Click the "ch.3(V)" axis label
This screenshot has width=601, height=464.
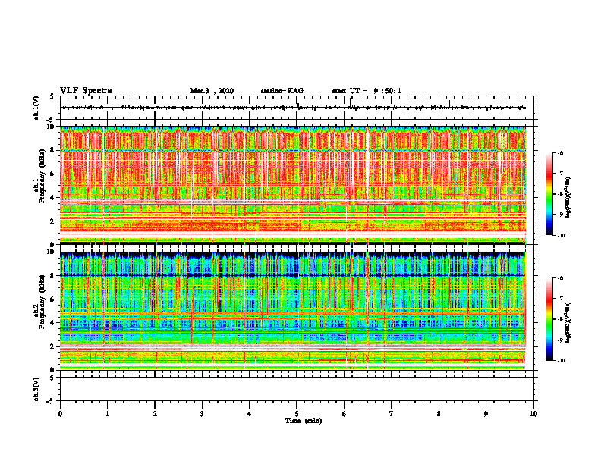pos(36,390)
